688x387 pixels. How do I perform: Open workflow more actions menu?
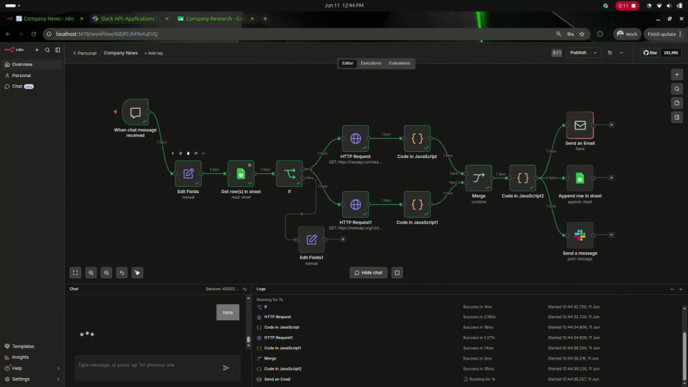621,53
